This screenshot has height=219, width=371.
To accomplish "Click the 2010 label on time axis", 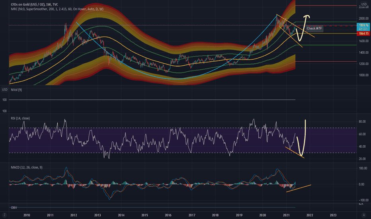I will tap(27, 215).
